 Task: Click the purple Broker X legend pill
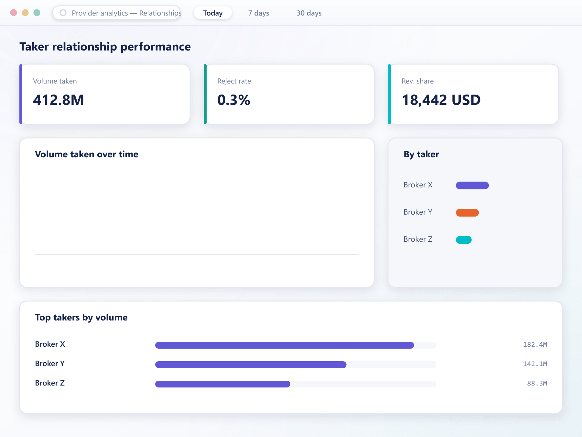[x=472, y=185]
